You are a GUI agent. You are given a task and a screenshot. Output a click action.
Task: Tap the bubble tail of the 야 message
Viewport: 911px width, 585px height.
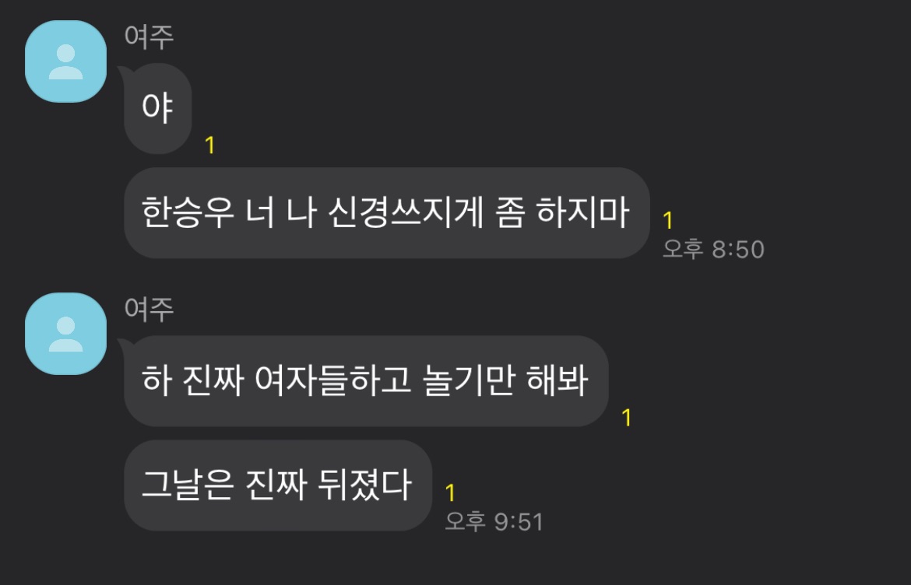click(x=123, y=72)
